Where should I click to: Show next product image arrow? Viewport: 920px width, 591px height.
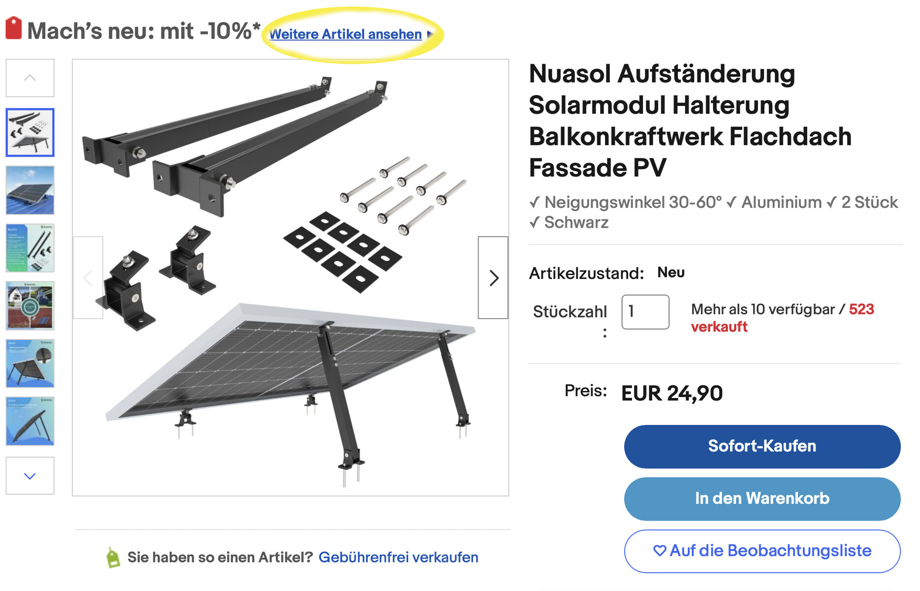point(493,278)
